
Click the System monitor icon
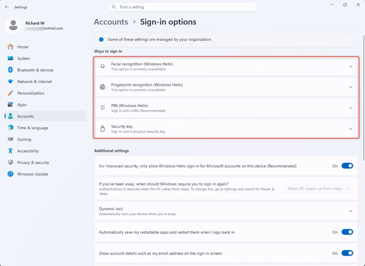[10, 58]
